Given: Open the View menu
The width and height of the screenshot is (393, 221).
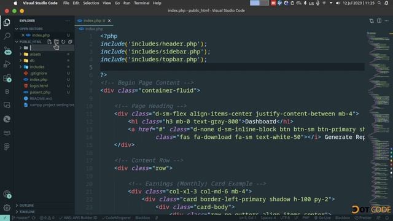Looking at the screenshot, I should click(106, 3).
